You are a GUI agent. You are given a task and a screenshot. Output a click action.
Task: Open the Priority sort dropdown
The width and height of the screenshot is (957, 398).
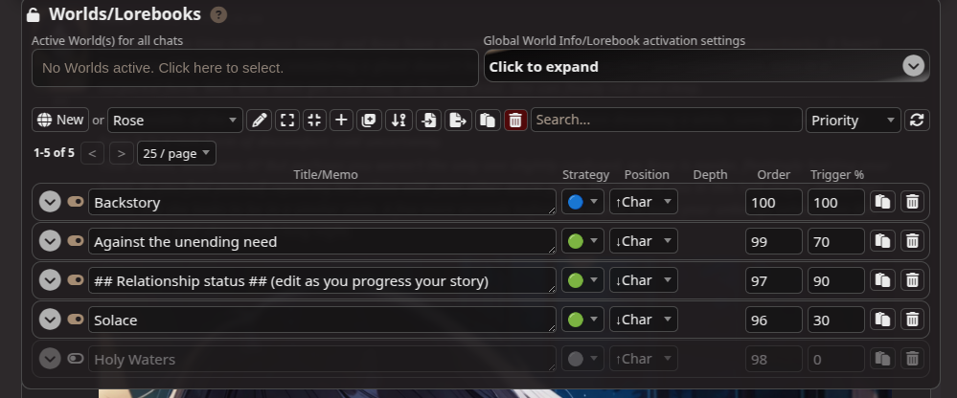pos(854,121)
